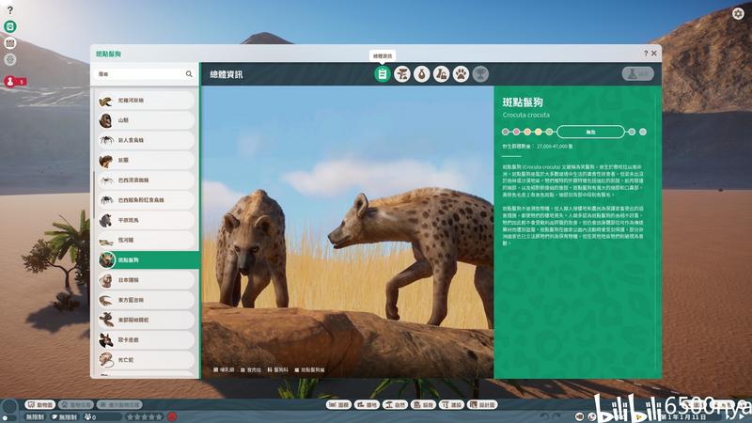Click the green Zoopedia icon in left sidebar

pos(10,26)
